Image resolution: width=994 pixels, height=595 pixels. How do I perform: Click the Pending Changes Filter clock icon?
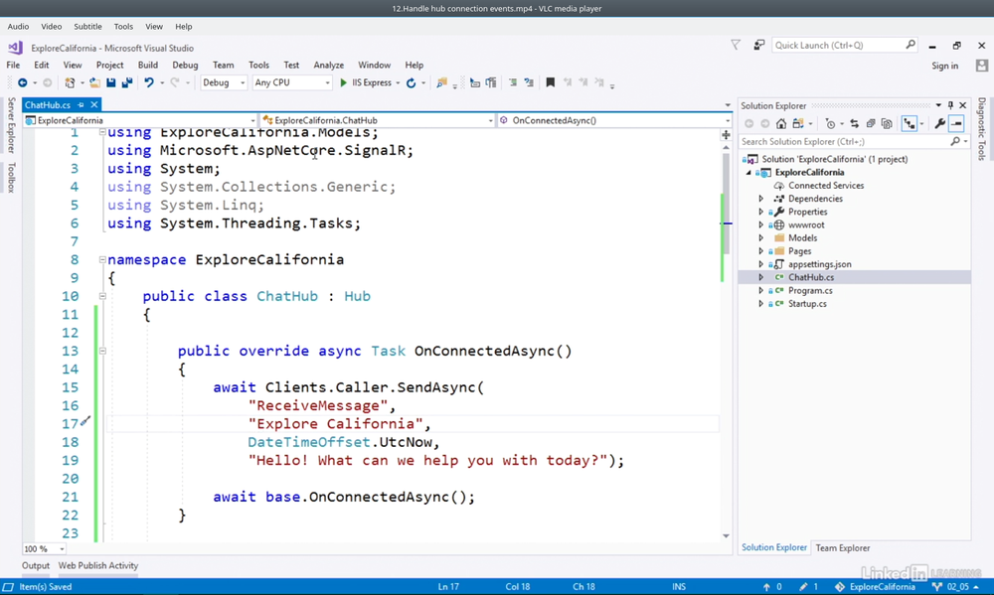830,123
